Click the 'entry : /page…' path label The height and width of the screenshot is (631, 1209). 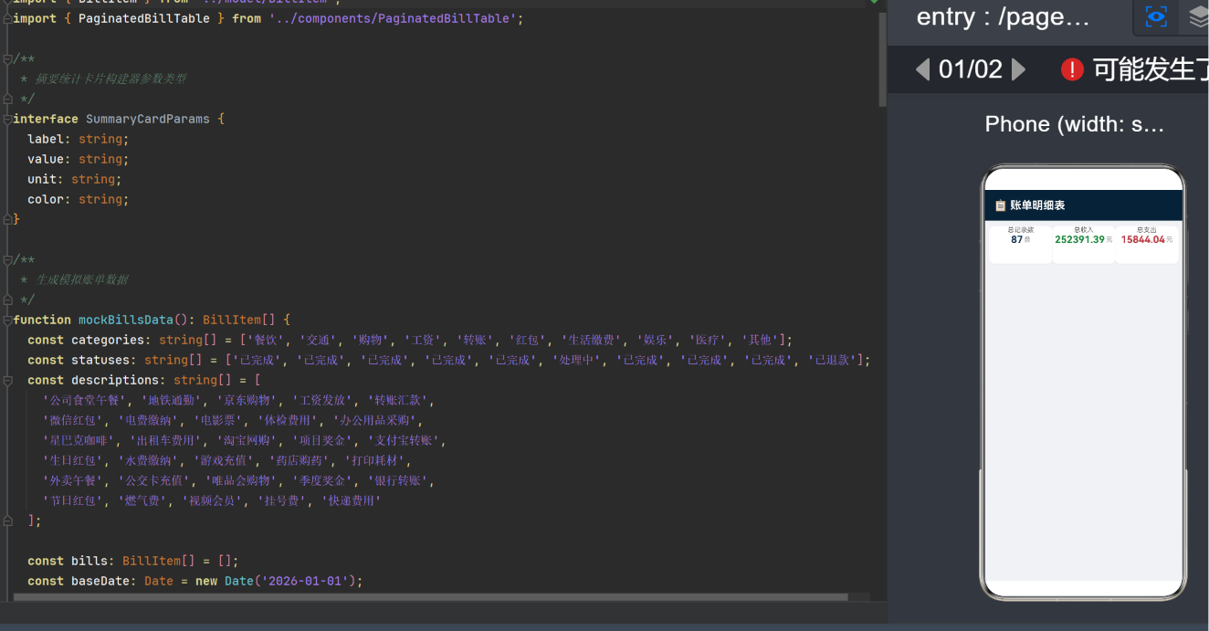pos(1003,16)
